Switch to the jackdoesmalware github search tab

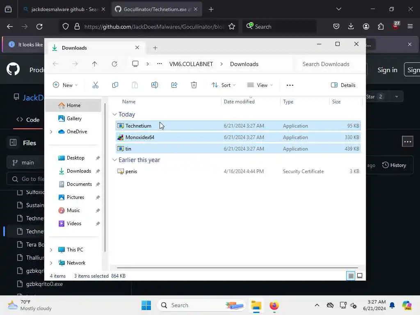64,9
